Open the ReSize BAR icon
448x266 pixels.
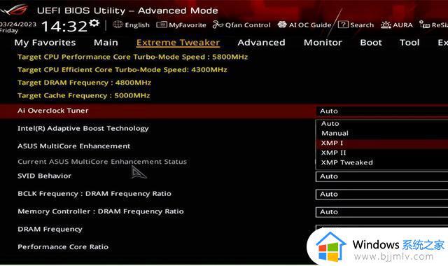(x=424, y=24)
